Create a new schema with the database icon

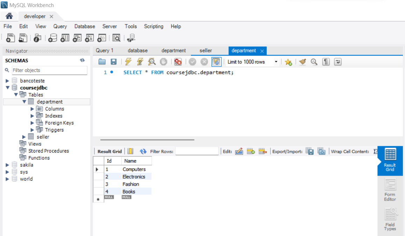pyautogui.click(x=52, y=38)
